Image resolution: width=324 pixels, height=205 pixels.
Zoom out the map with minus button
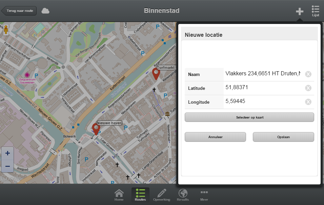[x=7, y=166]
